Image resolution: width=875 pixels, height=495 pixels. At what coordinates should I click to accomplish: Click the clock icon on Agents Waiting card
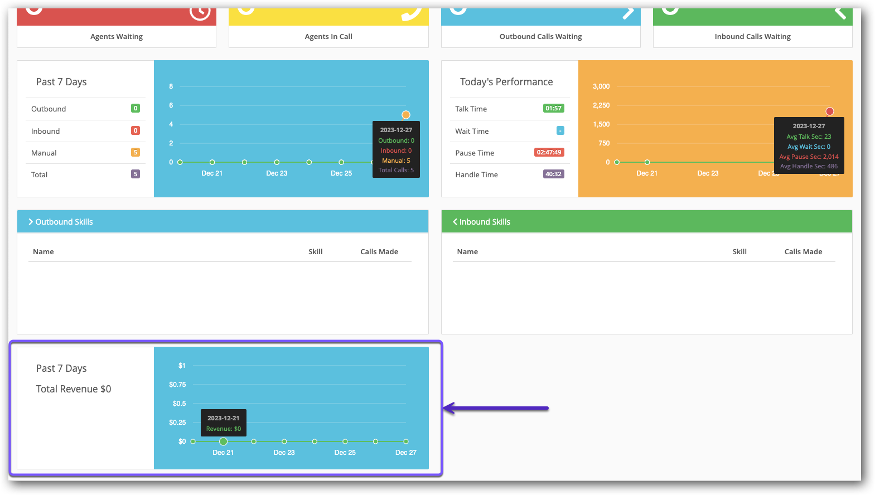click(x=200, y=11)
